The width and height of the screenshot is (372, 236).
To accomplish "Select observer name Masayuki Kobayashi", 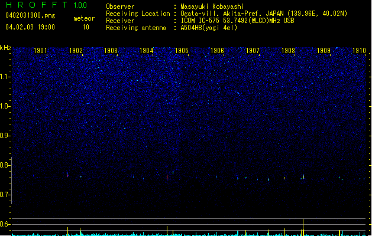I will click(x=212, y=6).
